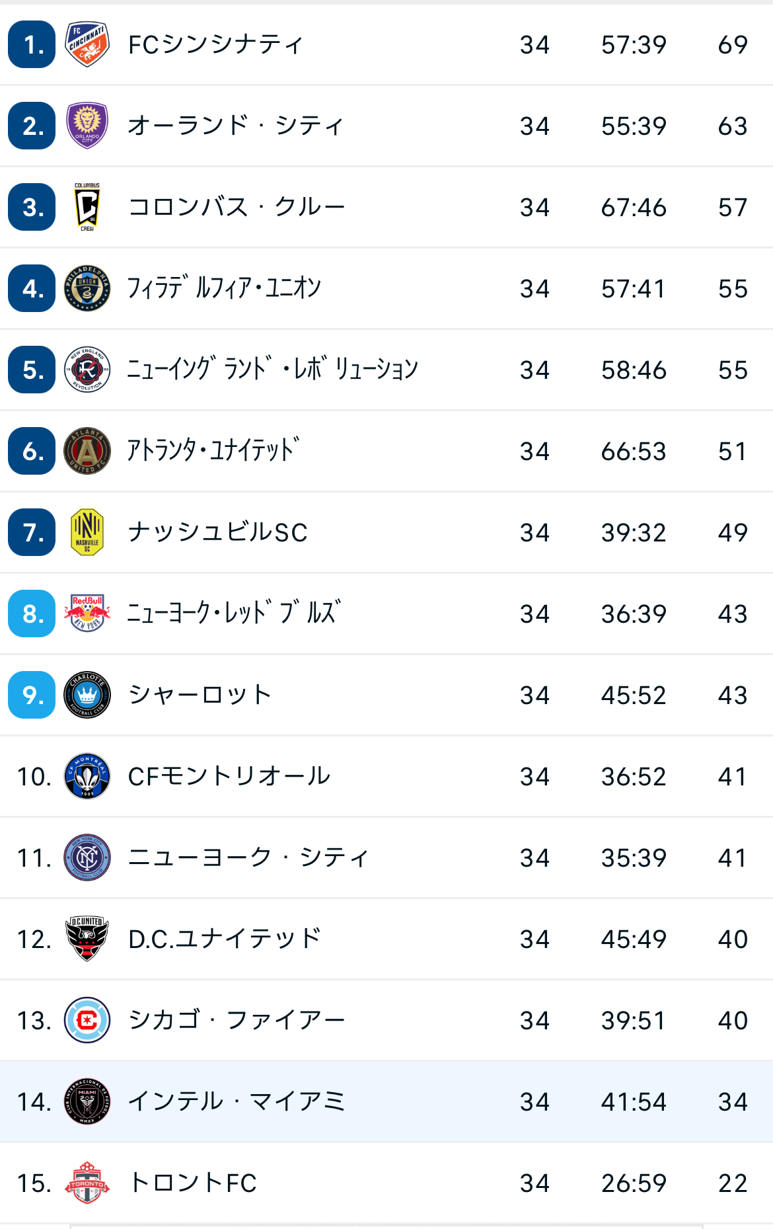
Task: Tap the Orlando City lion logo
Action: point(87,126)
